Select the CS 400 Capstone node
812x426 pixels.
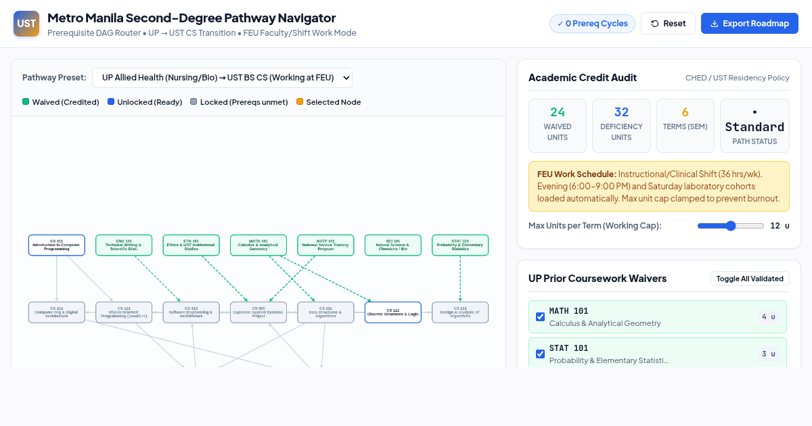tap(258, 312)
